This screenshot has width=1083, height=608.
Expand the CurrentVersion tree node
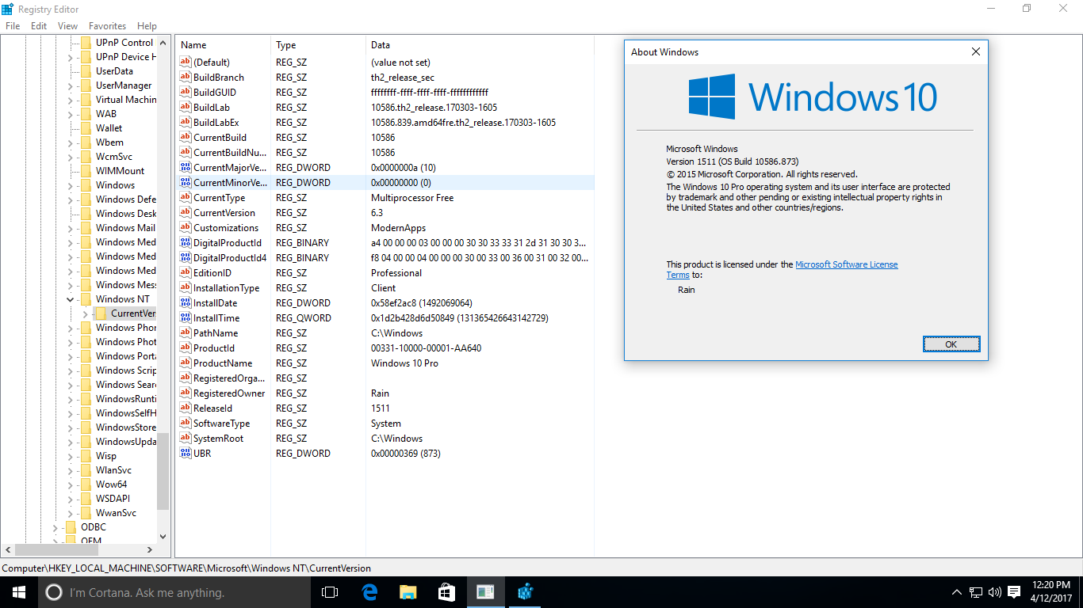[x=85, y=313]
